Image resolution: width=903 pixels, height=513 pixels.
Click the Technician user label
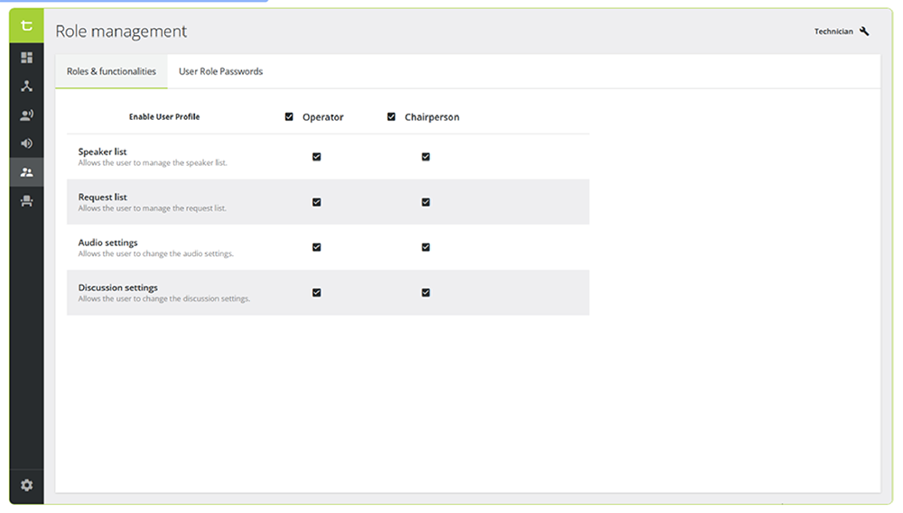click(833, 32)
